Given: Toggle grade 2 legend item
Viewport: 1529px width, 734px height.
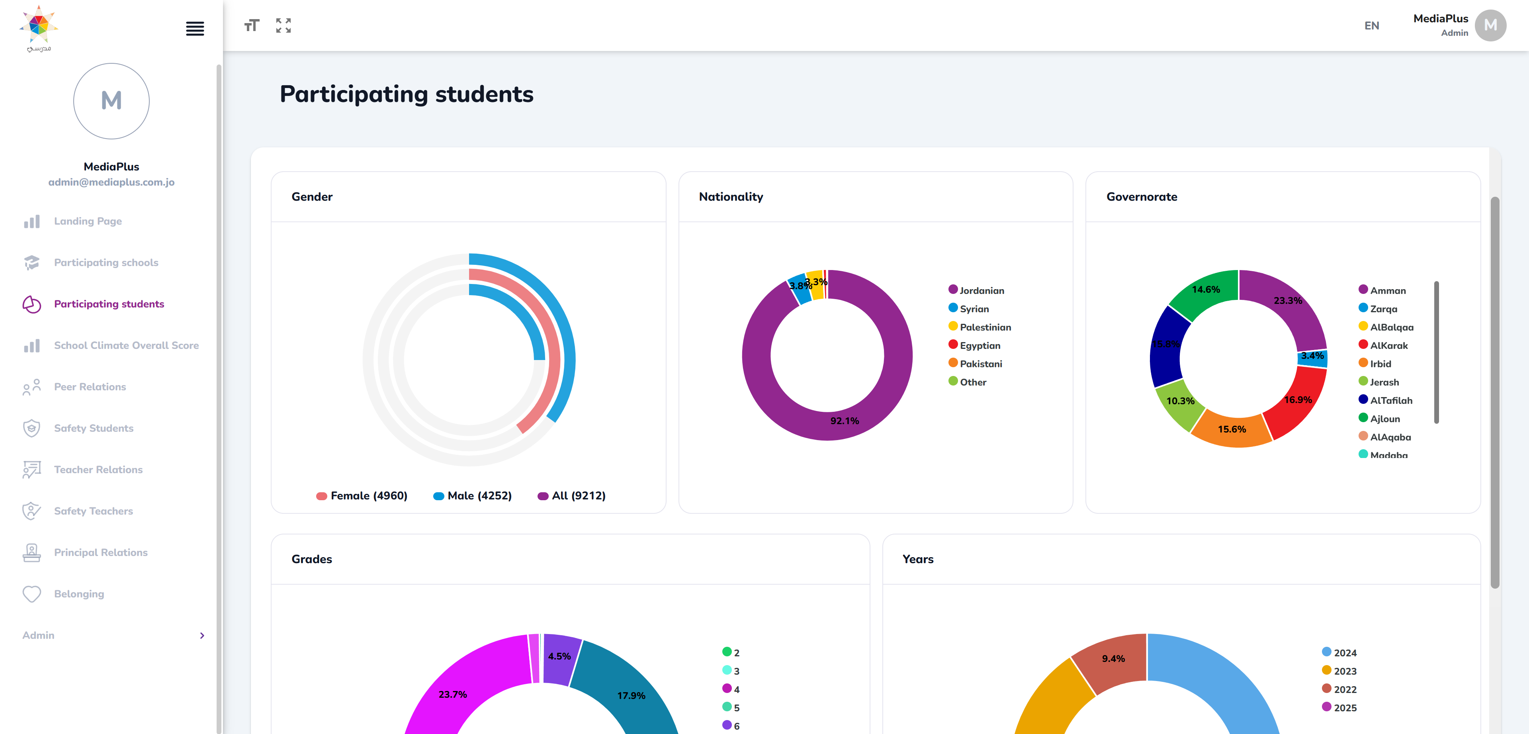Looking at the screenshot, I should [731, 653].
